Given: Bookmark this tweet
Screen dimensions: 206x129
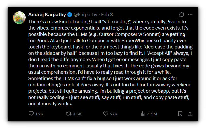Looking at the screenshot, I should [180, 114].
